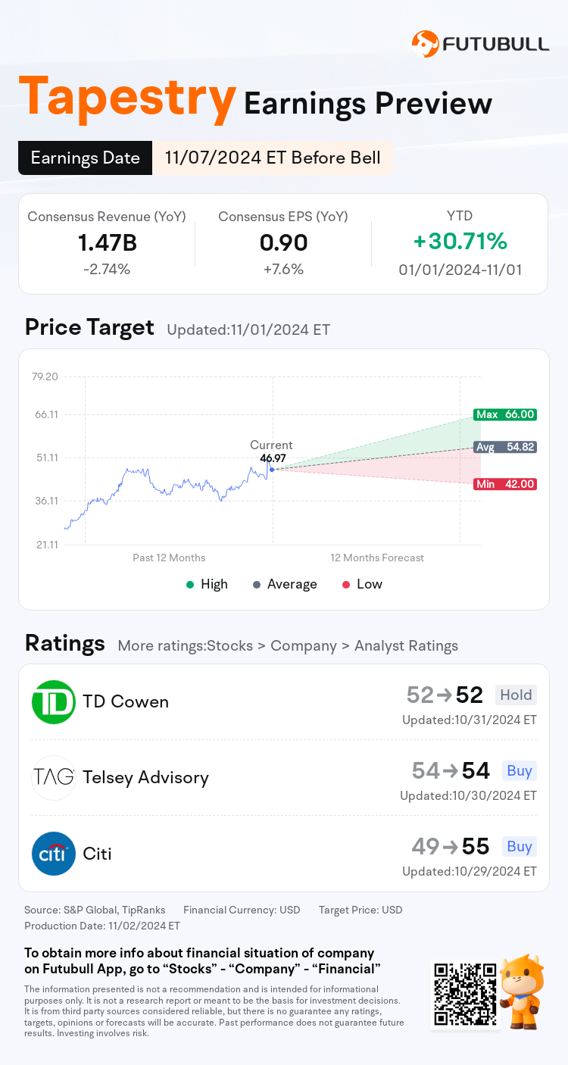Image resolution: width=568 pixels, height=1065 pixels.
Task: Click the Futubull bull mascot
Action: pos(523,991)
